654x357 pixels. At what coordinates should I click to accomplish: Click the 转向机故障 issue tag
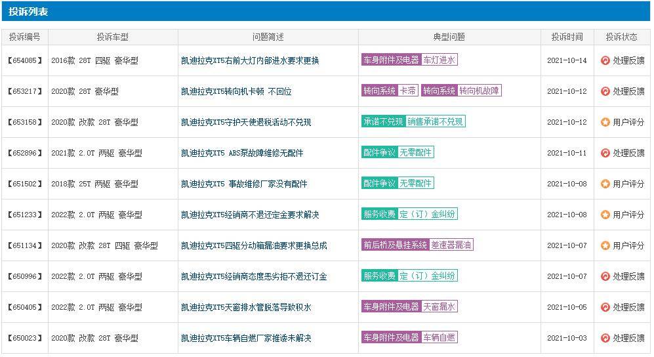coord(479,91)
